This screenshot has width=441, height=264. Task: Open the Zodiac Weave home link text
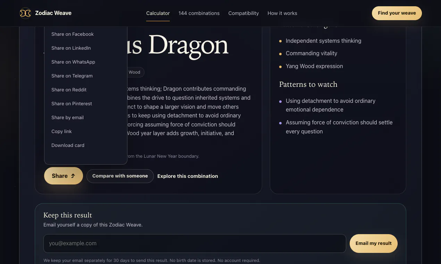pos(53,13)
